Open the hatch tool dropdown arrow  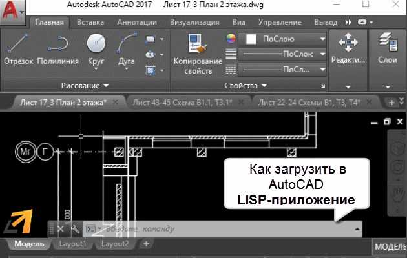click(162, 70)
